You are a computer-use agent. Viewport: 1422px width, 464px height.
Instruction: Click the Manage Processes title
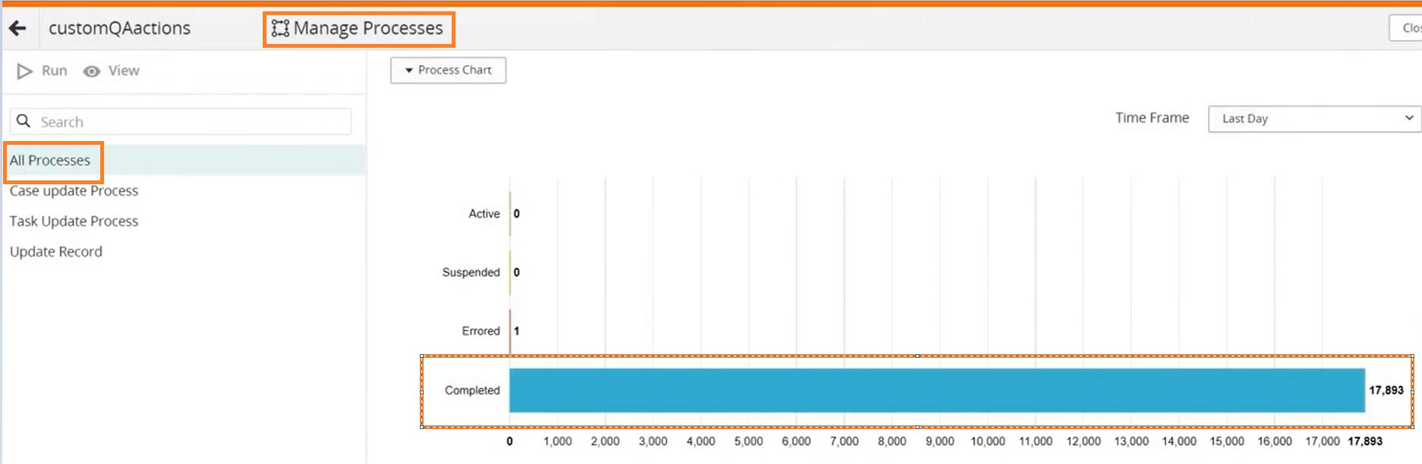(368, 29)
